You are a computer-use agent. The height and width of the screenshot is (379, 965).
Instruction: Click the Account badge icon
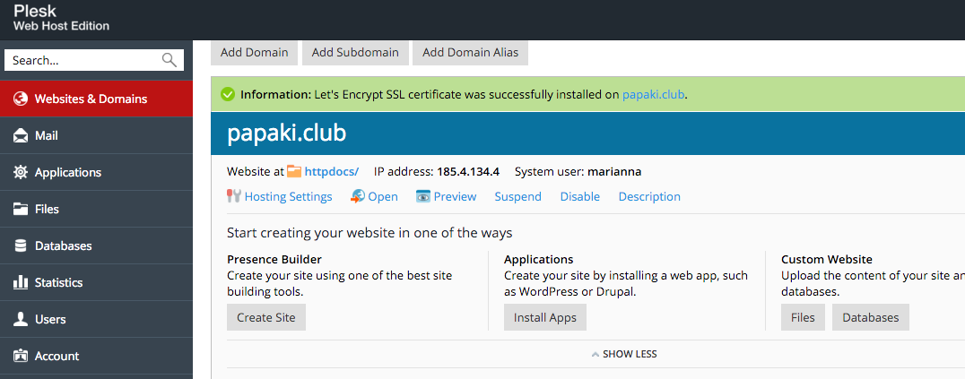(x=21, y=356)
